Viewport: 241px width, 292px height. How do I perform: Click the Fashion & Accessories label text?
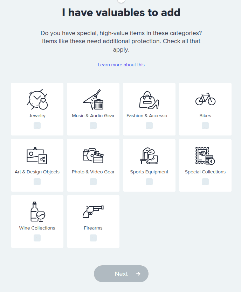click(x=149, y=116)
